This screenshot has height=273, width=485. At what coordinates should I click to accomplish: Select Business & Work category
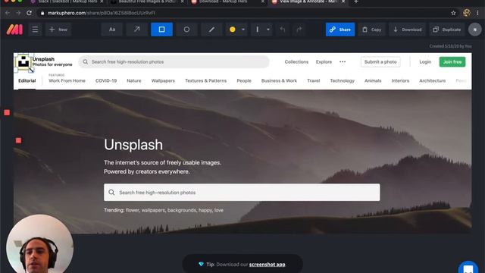point(279,81)
